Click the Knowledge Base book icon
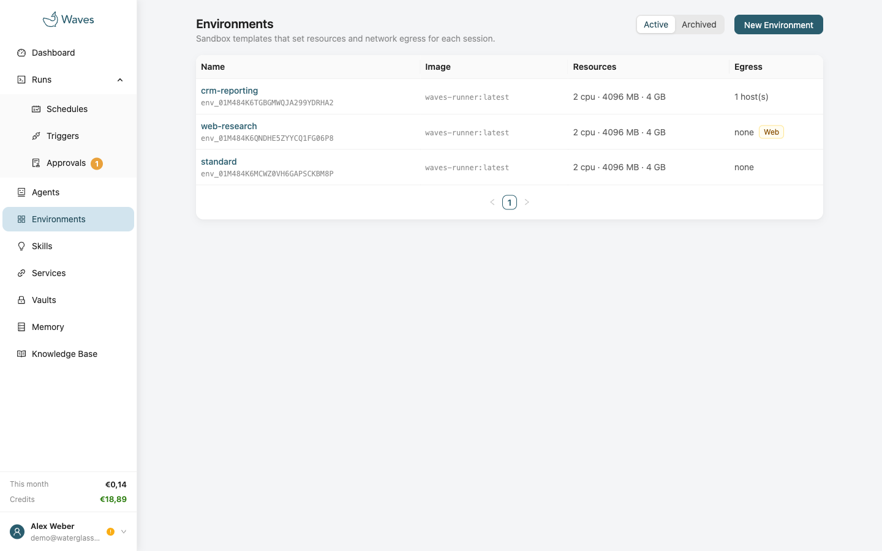This screenshot has width=882, height=551. pos(21,354)
